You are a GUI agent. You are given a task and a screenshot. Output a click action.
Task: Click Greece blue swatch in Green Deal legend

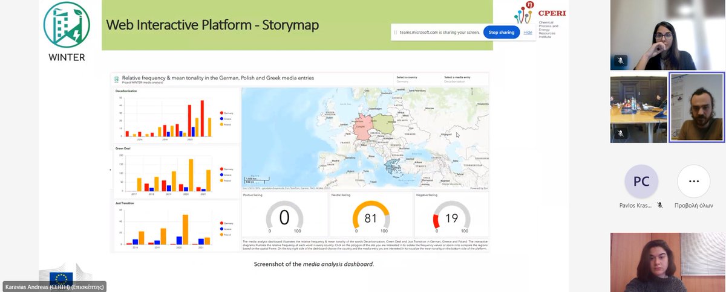(x=221, y=174)
